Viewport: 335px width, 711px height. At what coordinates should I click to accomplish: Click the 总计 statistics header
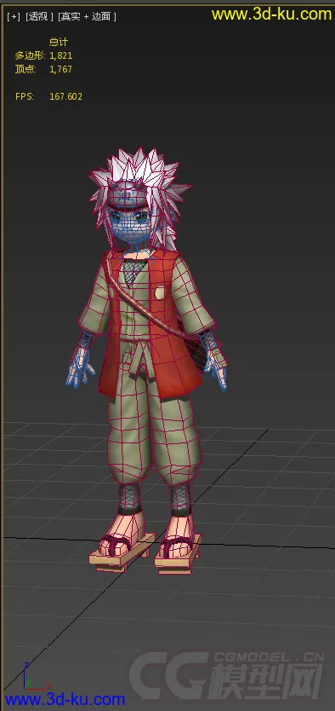59,42
